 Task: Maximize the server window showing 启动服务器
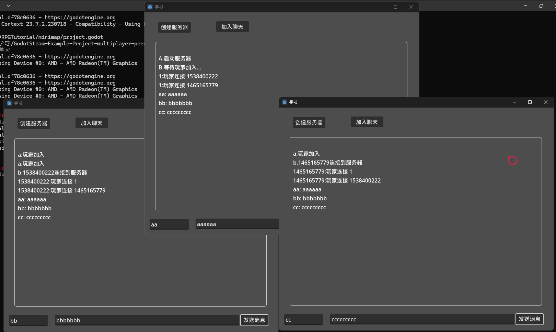[x=395, y=7]
